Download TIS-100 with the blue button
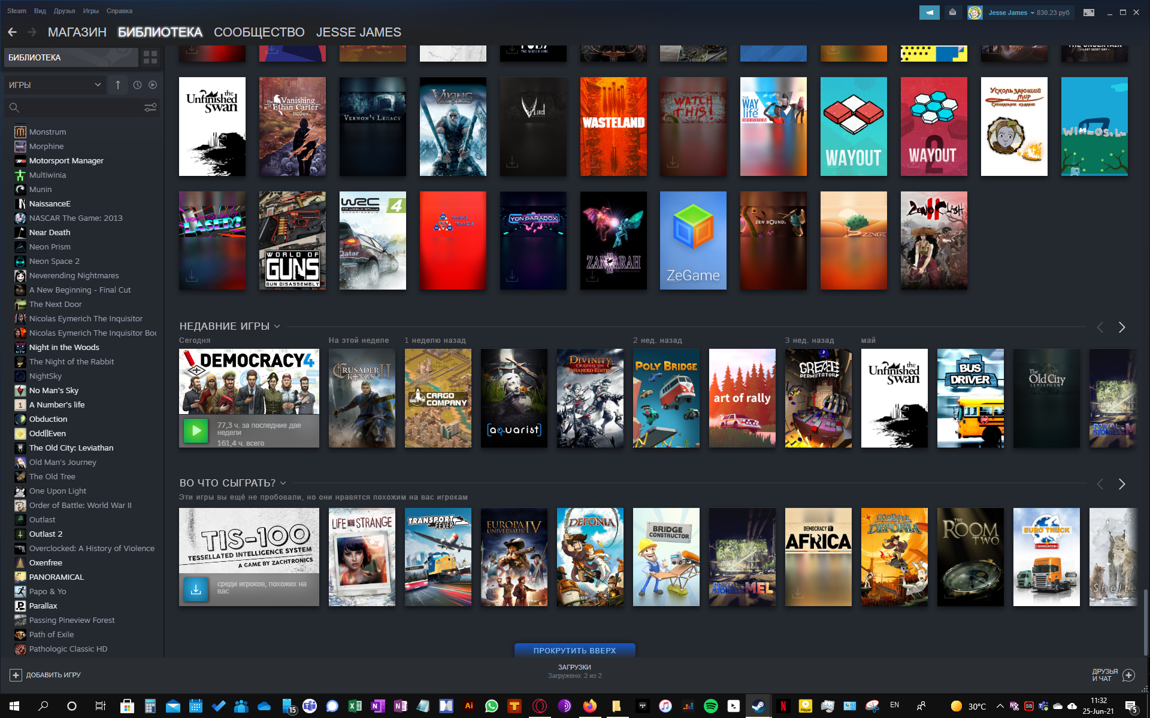The height and width of the screenshot is (718, 1150). coord(196,589)
